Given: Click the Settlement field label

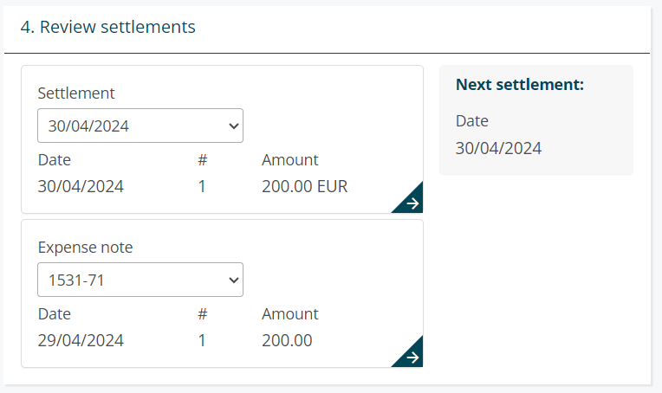Looking at the screenshot, I should click(x=76, y=93).
